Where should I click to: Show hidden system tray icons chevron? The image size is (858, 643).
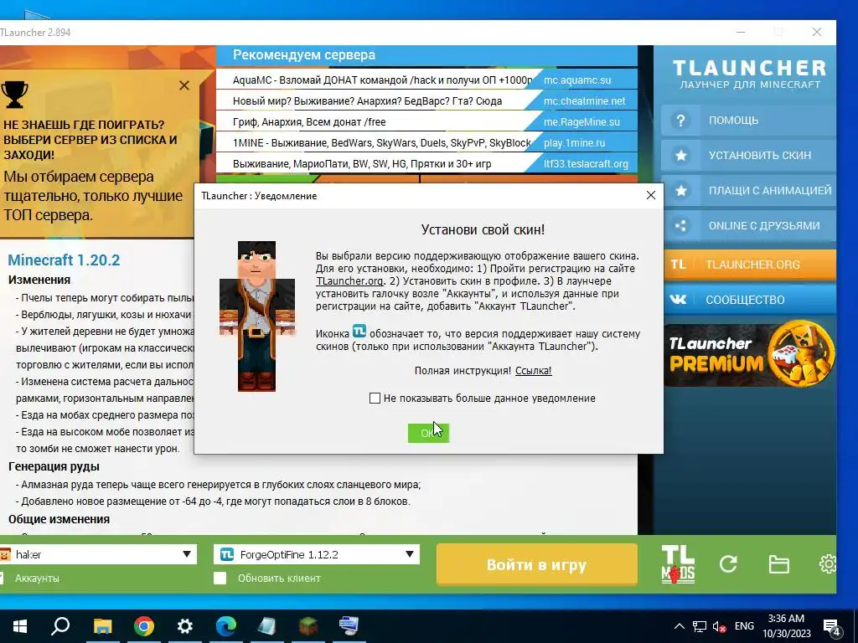point(679,626)
